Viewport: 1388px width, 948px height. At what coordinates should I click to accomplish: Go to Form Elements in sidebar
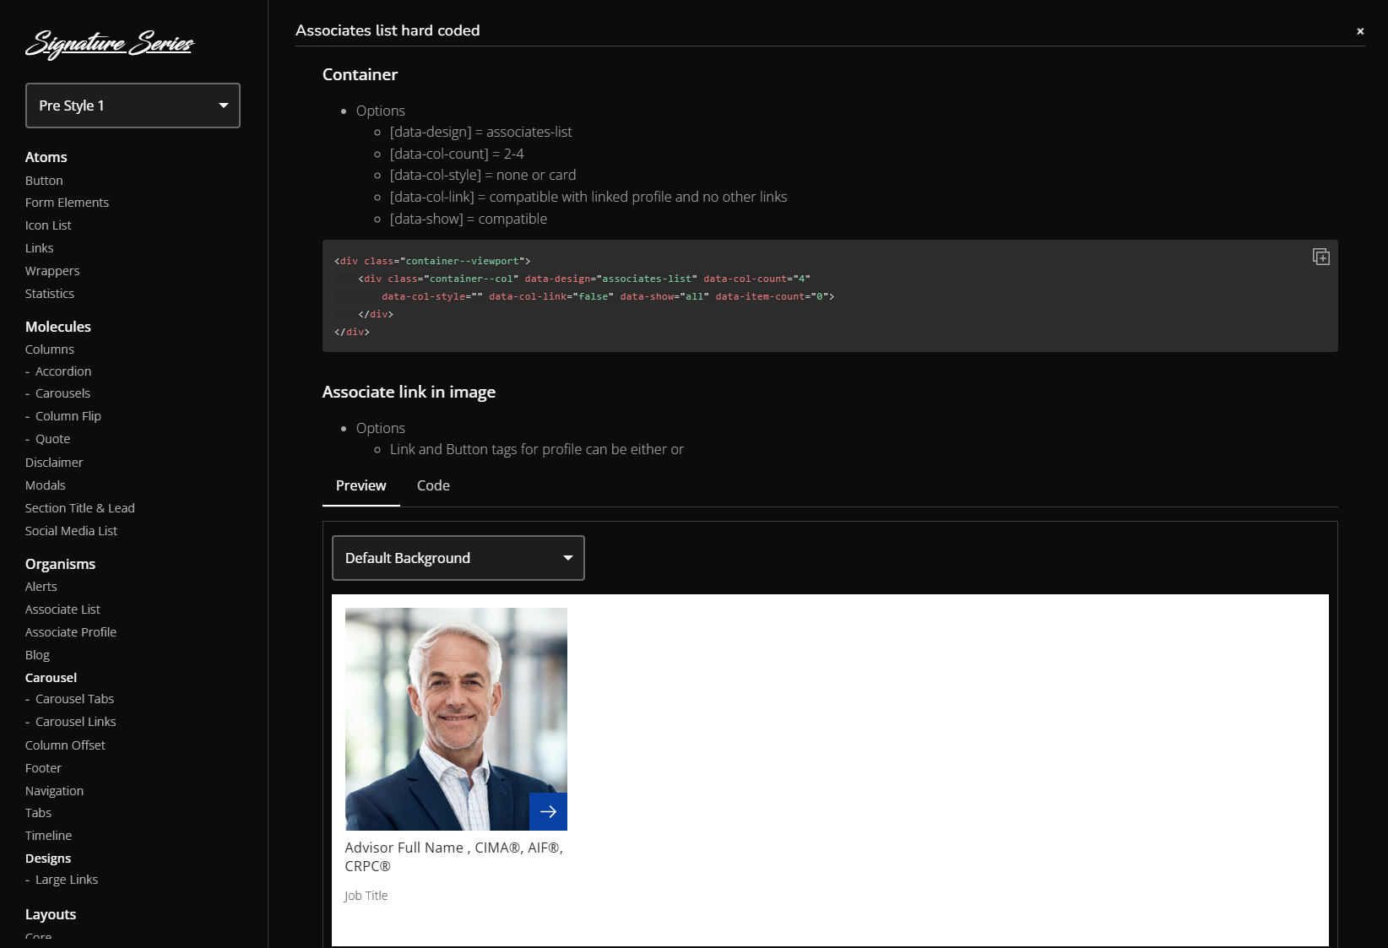(67, 203)
